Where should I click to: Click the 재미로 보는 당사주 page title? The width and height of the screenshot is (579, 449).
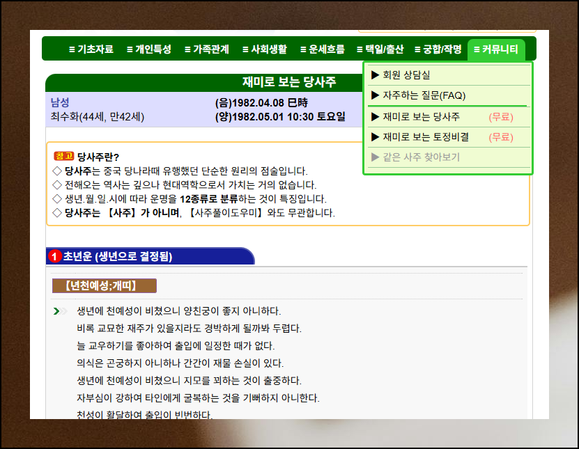(288, 82)
